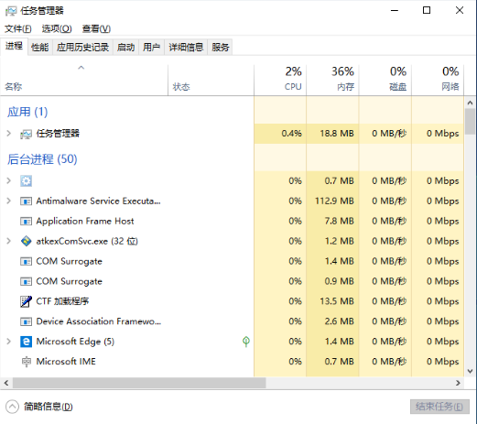Click the CTF 加载程序 pen icon

[26, 301]
